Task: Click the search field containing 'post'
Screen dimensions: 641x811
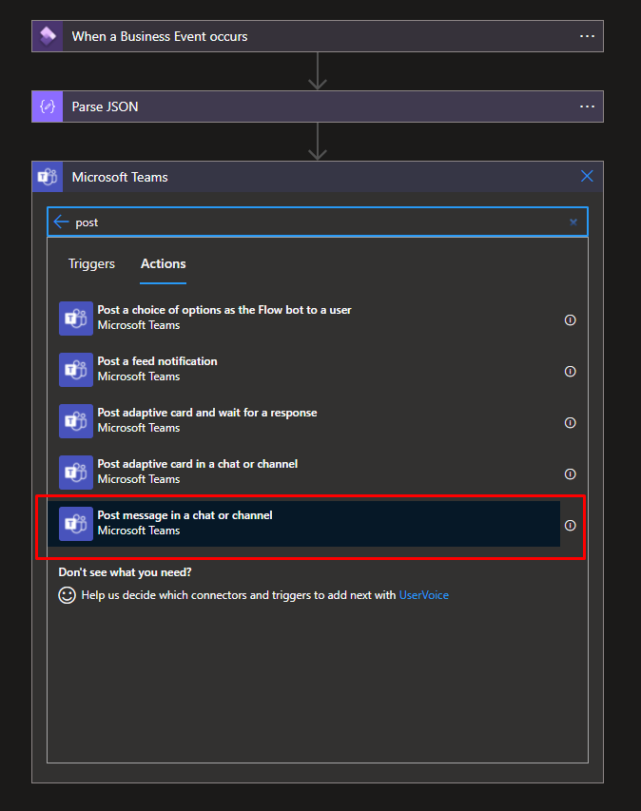Action: click(314, 222)
